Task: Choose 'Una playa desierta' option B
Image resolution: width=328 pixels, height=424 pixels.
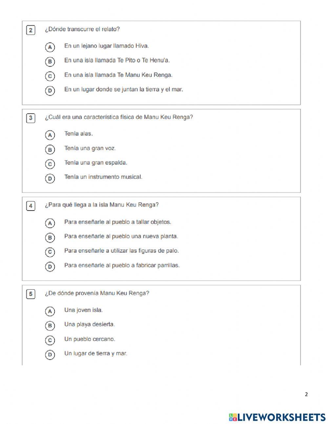Action: [50, 325]
